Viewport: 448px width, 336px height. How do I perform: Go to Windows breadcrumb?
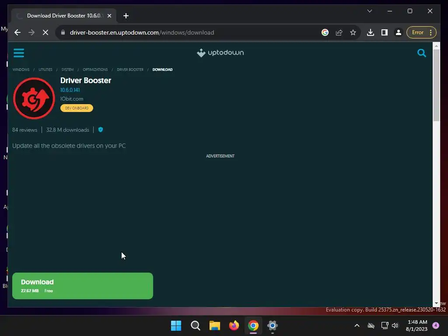[x=21, y=70]
